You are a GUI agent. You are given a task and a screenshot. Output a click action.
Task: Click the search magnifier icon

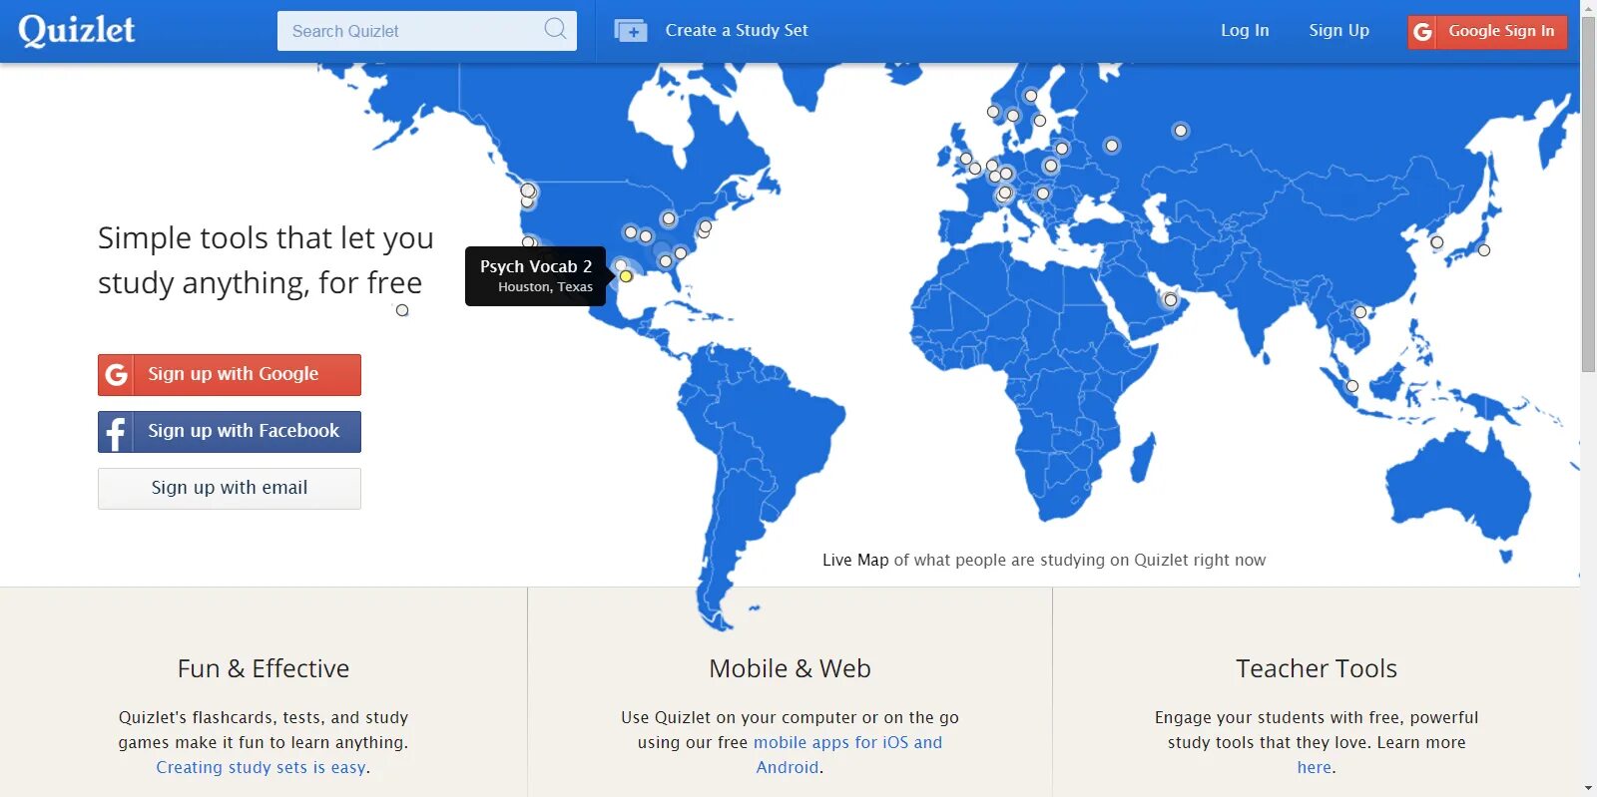555,29
